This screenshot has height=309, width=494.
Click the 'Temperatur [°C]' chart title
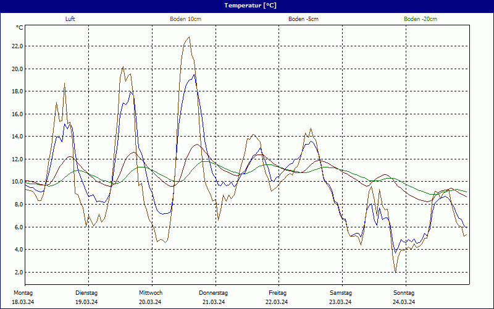(x=251, y=6)
